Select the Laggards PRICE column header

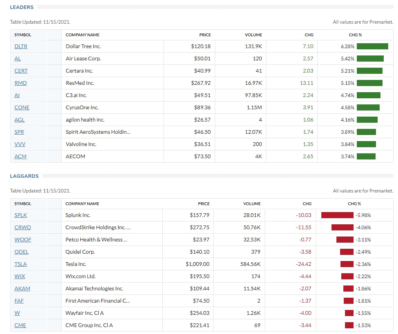point(204,204)
